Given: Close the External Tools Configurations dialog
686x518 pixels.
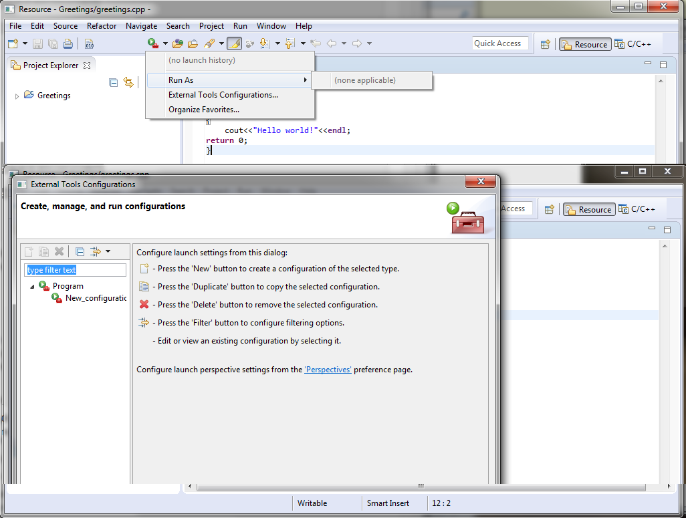Looking at the screenshot, I should [480, 181].
